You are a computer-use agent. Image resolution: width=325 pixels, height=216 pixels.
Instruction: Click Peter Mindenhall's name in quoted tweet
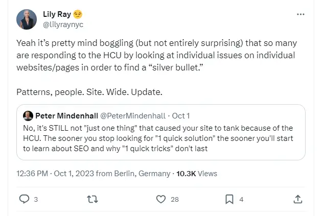66,116
